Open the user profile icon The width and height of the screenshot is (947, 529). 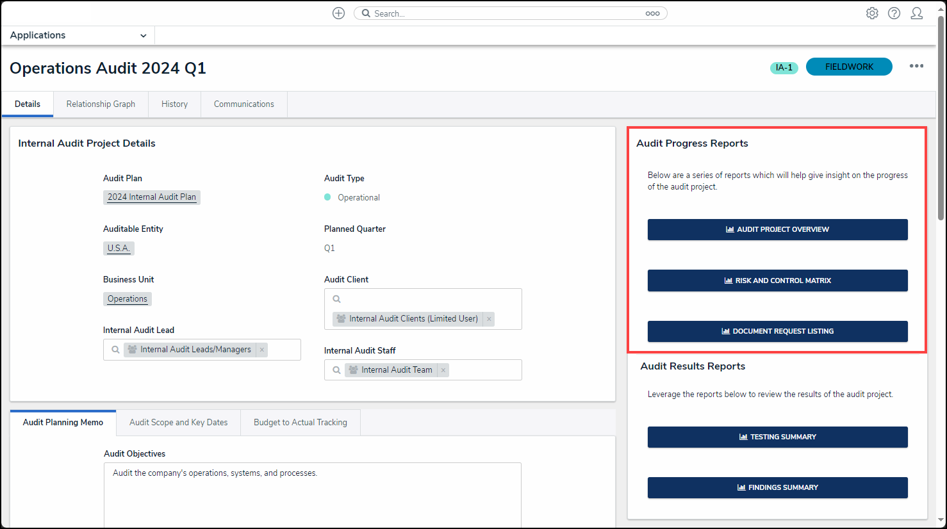point(916,13)
